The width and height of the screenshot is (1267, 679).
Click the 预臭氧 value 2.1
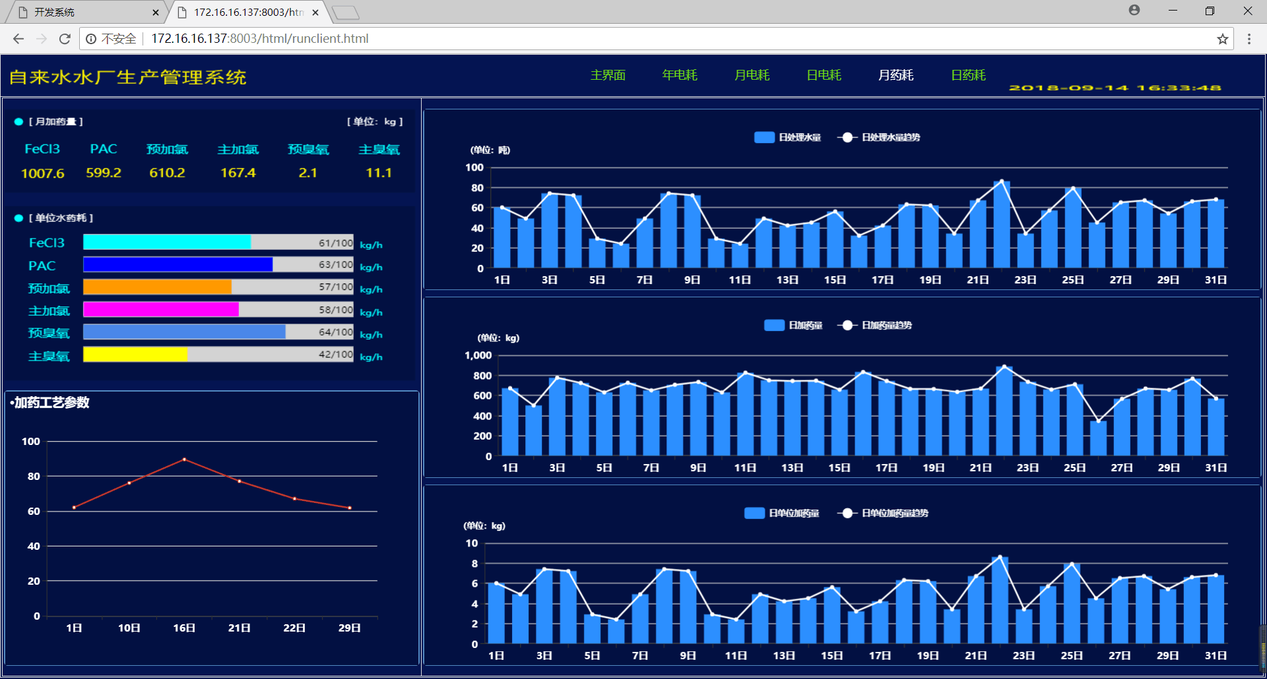point(308,173)
